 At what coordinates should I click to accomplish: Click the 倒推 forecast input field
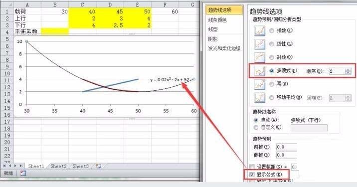[286, 155]
